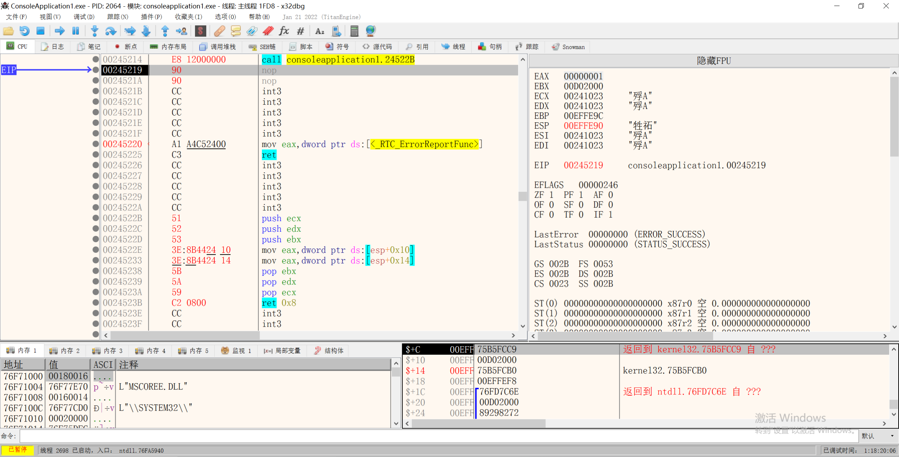Image resolution: width=899 pixels, height=457 pixels.
Task: Toggle the breakpoint dot at 00245225
Action: pos(96,154)
